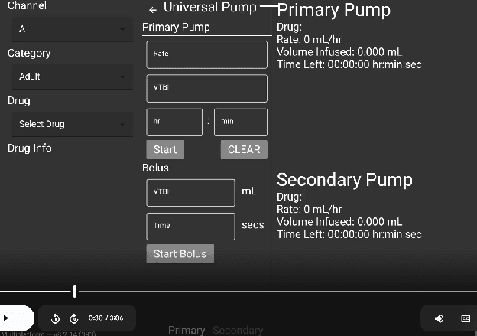Click the Primary Pump Rate: 0 mL/hr text
The height and width of the screenshot is (336, 477).
click(x=309, y=40)
